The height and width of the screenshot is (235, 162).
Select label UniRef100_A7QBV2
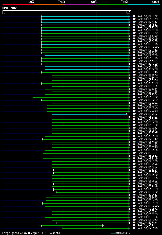click(145, 209)
